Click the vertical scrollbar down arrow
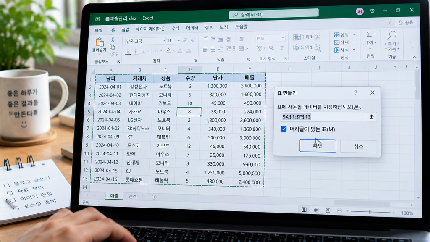 pyautogui.click(x=418, y=197)
